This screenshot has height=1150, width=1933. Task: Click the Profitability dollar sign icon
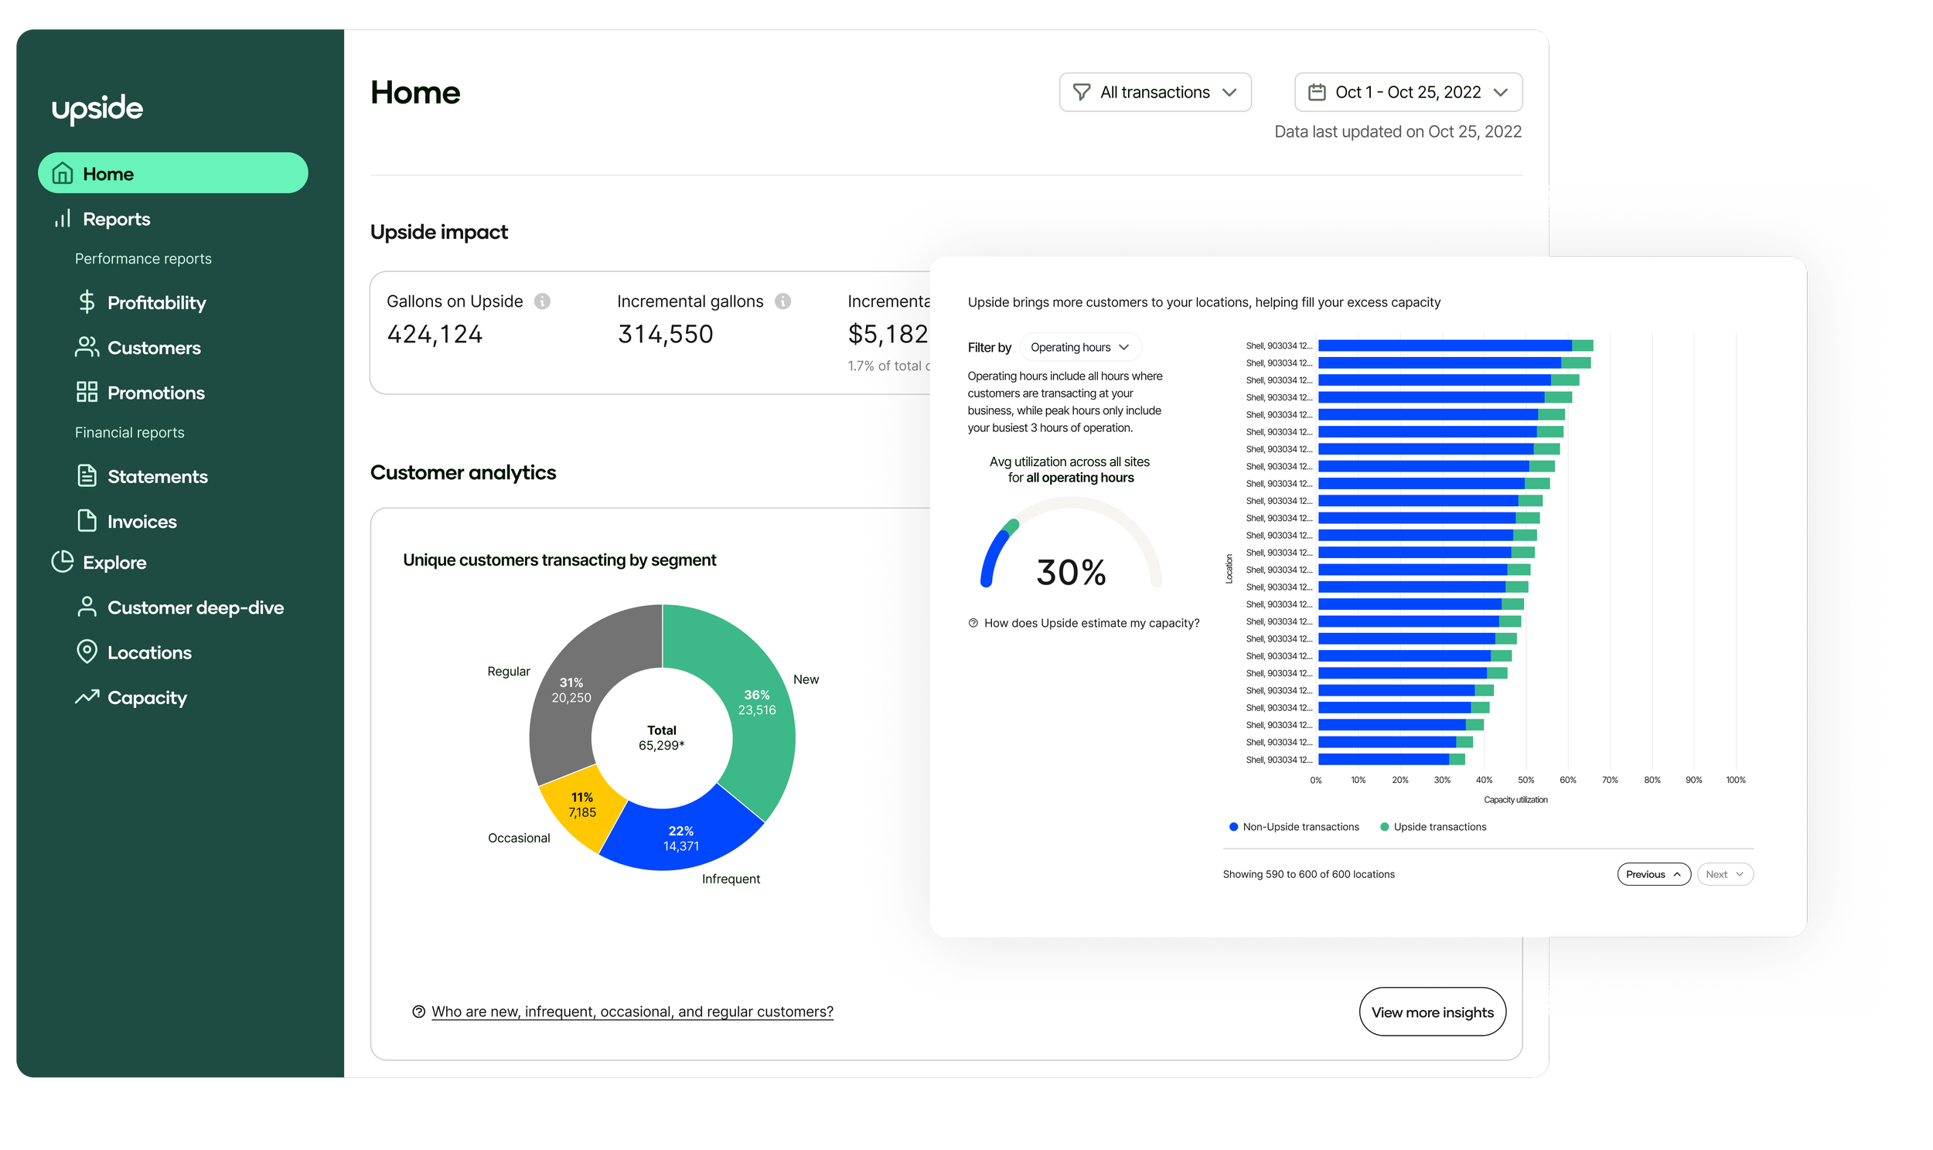(x=87, y=302)
